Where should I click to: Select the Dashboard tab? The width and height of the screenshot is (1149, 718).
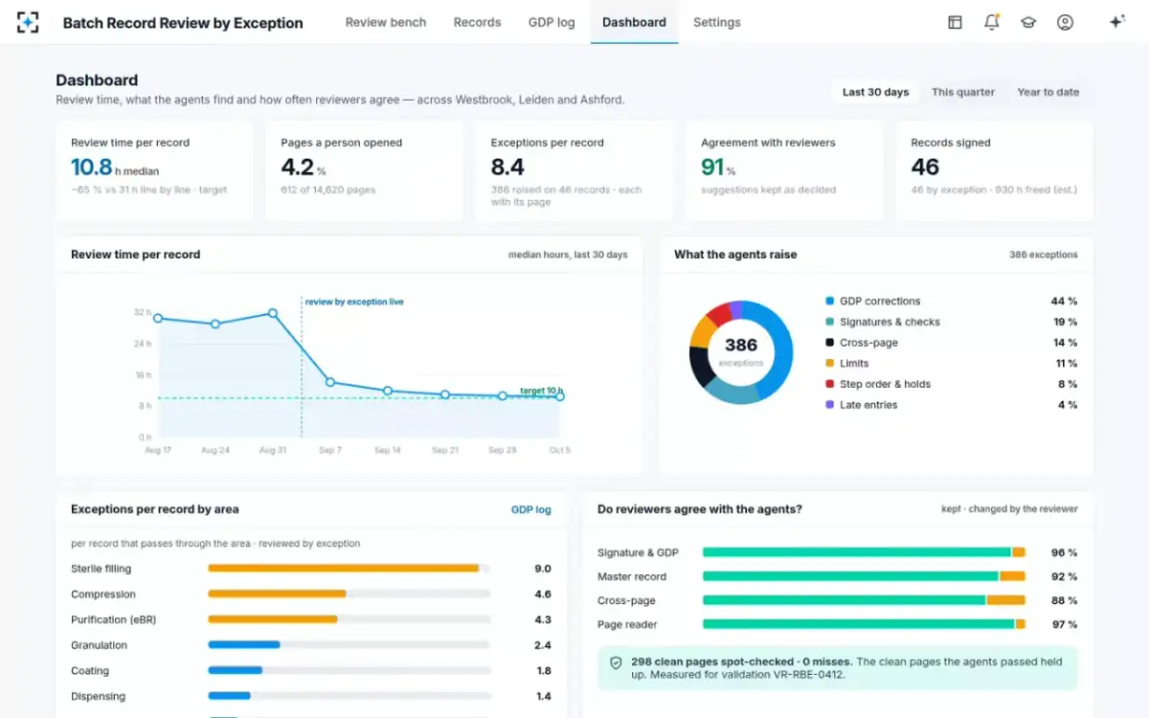point(634,22)
